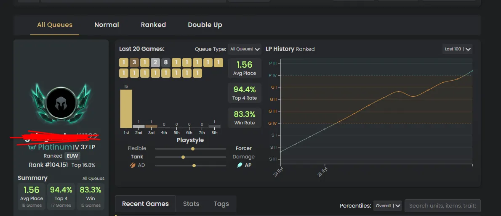Image resolution: width=501 pixels, height=216 pixels.
Task: Click the Tank to Damage playstyle slider
Action: coord(190,157)
